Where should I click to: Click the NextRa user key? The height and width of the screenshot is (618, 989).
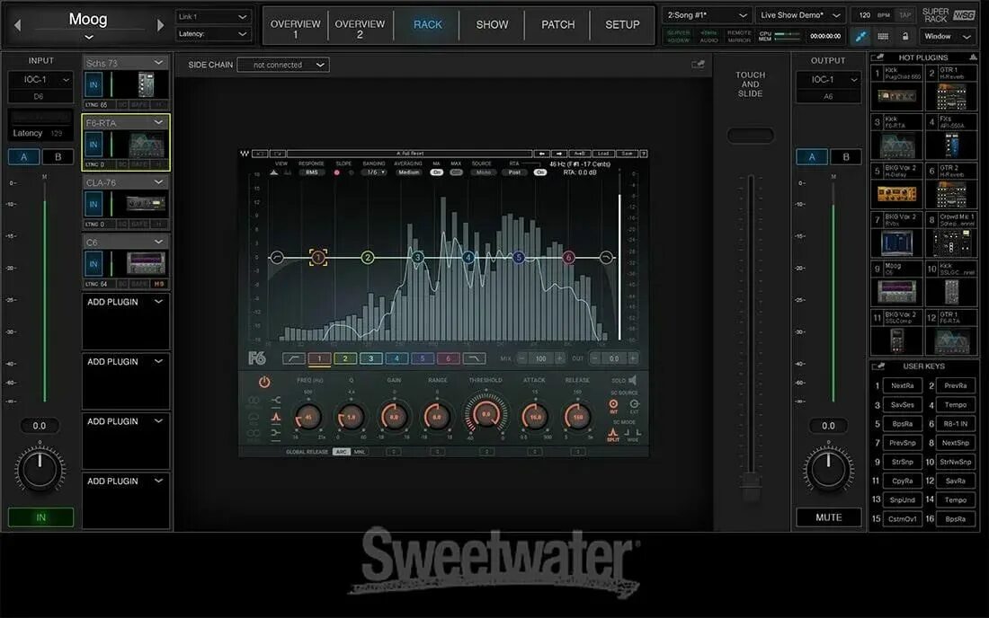point(902,385)
